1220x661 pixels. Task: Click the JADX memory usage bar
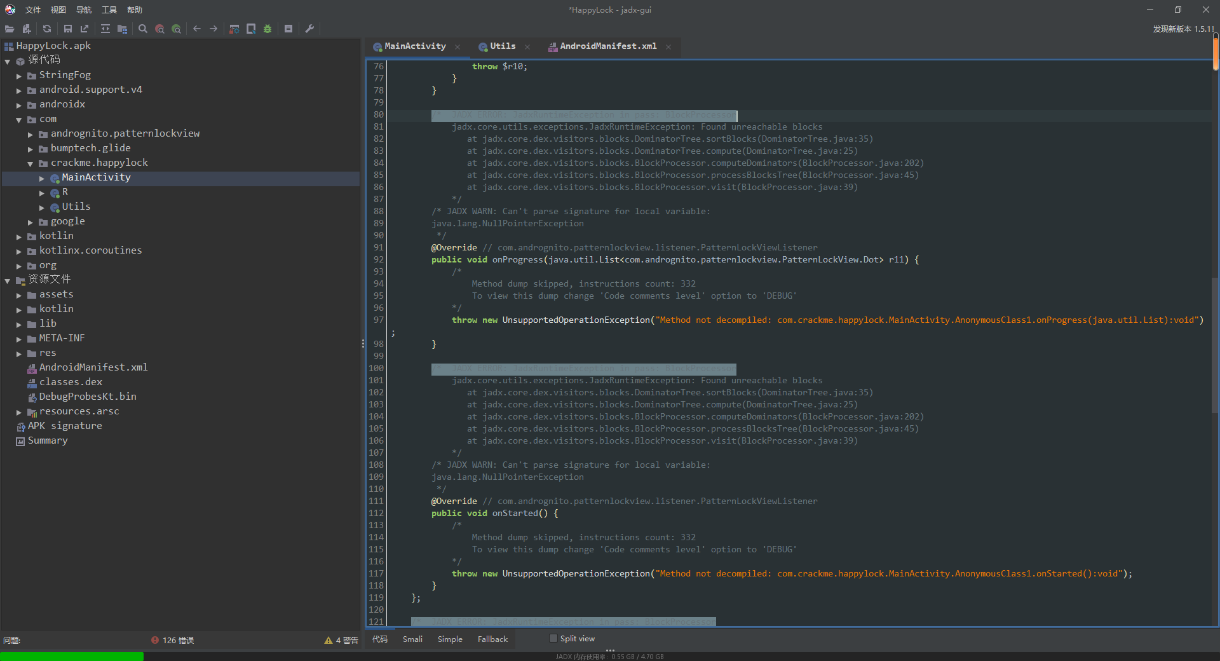(x=610, y=657)
